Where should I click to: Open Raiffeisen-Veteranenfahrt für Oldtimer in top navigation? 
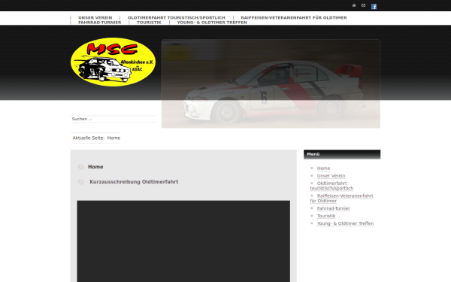(294, 17)
